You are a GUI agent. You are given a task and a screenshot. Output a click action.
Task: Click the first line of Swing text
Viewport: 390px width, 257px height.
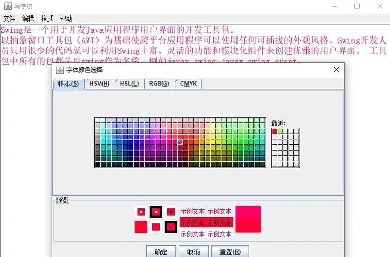click(x=117, y=30)
